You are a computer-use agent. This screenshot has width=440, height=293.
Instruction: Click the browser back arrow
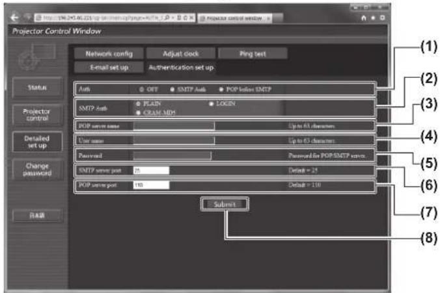point(14,18)
